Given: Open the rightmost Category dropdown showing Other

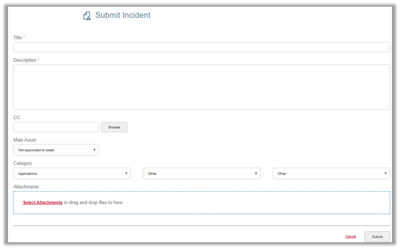Looking at the screenshot, I should click(331, 173).
